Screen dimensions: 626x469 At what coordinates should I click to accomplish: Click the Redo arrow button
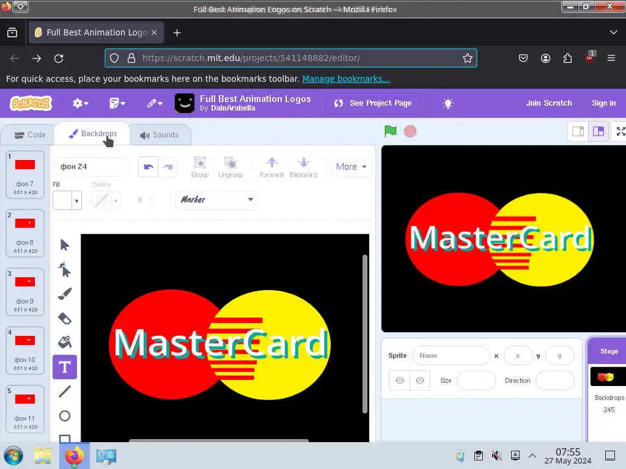point(168,167)
